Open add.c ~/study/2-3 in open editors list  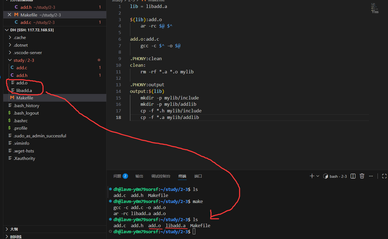[x=55, y=22]
